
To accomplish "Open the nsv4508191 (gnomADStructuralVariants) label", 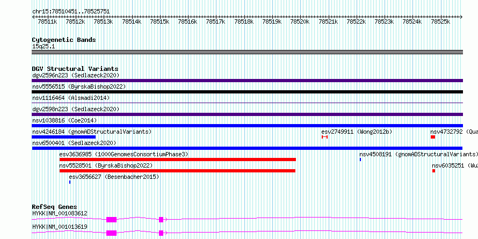I will pyautogui.click(x=419, y=154).
